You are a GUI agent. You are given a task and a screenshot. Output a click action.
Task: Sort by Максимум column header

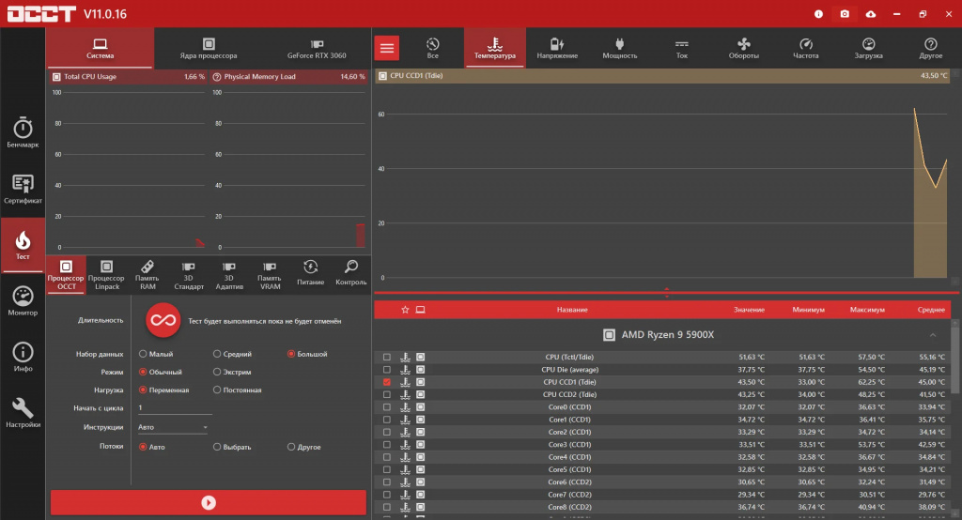[x=867, y=310]
